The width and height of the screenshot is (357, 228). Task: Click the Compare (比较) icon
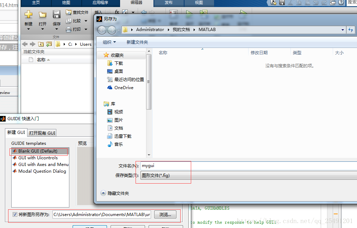point(69,21)
